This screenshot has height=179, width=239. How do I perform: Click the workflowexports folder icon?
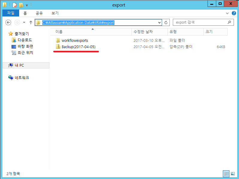(x=58, y=40)
